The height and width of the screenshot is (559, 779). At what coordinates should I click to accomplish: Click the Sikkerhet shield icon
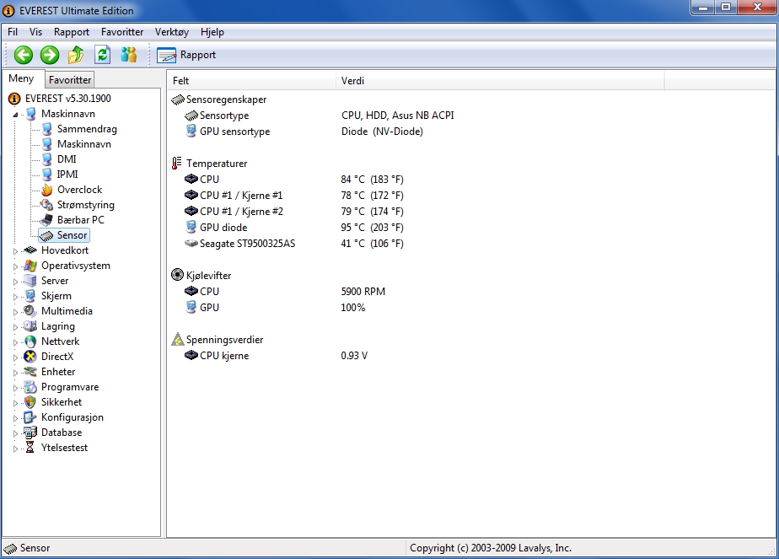(x=30, y=402)
